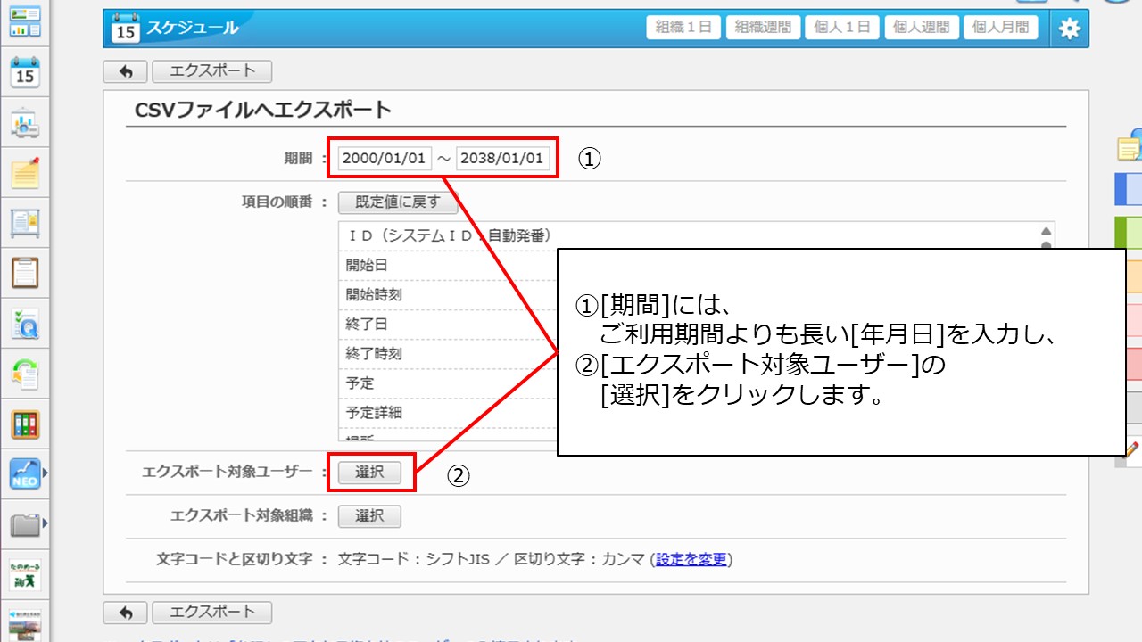Click the start date field 2000/01/01
Viewport: 1142px width, 642px height.
(385, 159)
